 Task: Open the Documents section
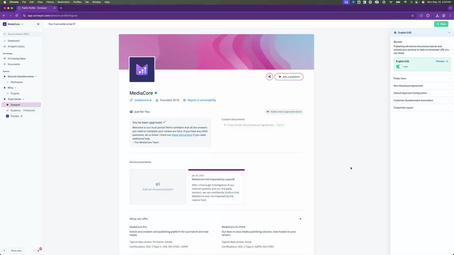coord(14,64)
